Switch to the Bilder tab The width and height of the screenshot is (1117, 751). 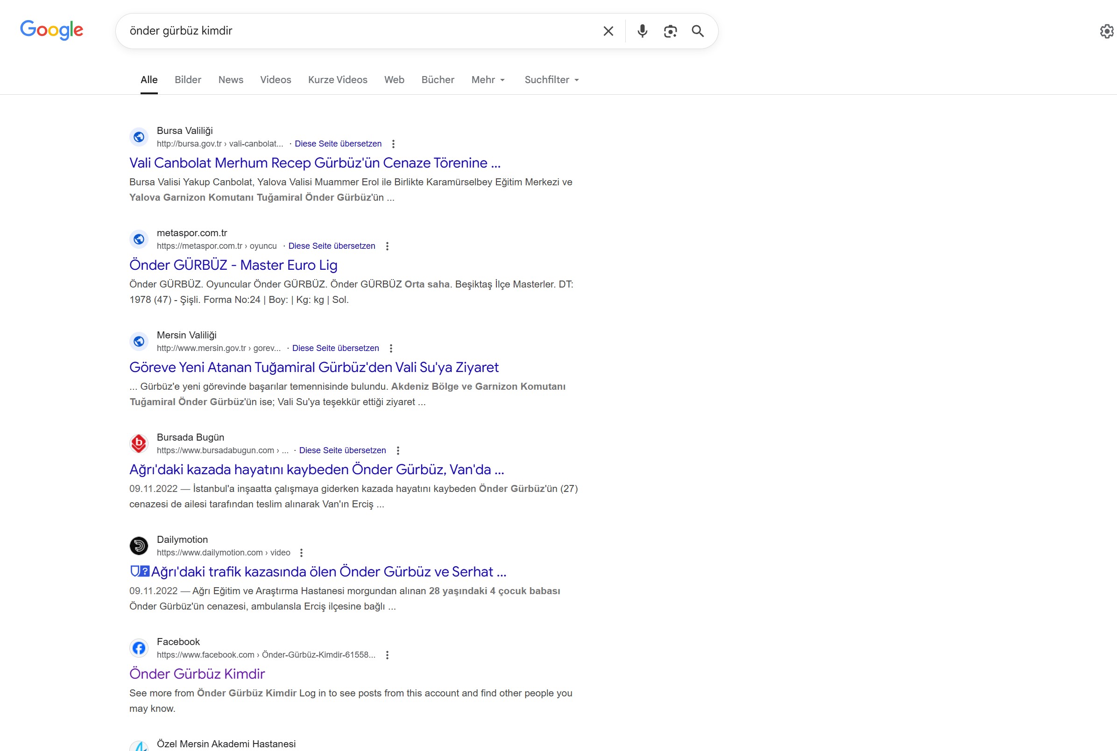pos(188,80)
